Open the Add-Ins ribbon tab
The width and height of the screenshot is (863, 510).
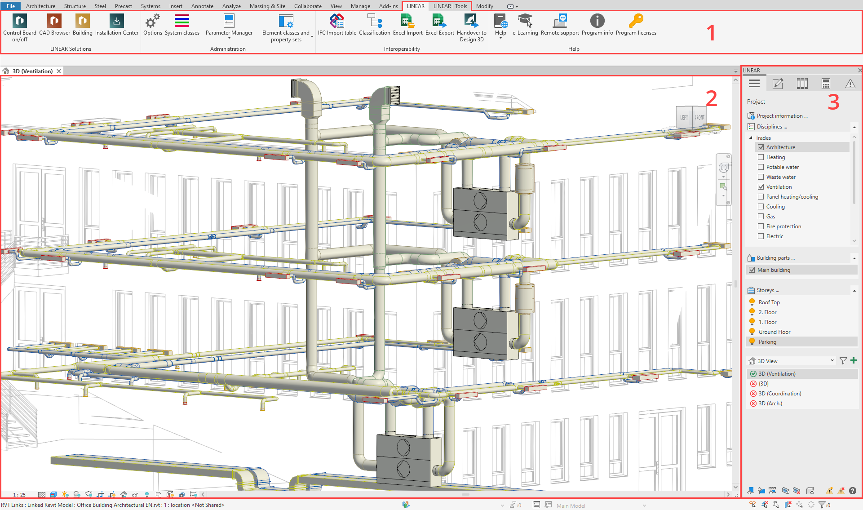point(388,6)
